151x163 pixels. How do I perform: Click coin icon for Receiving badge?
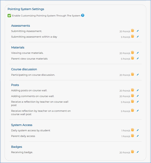tap(132, 152)
